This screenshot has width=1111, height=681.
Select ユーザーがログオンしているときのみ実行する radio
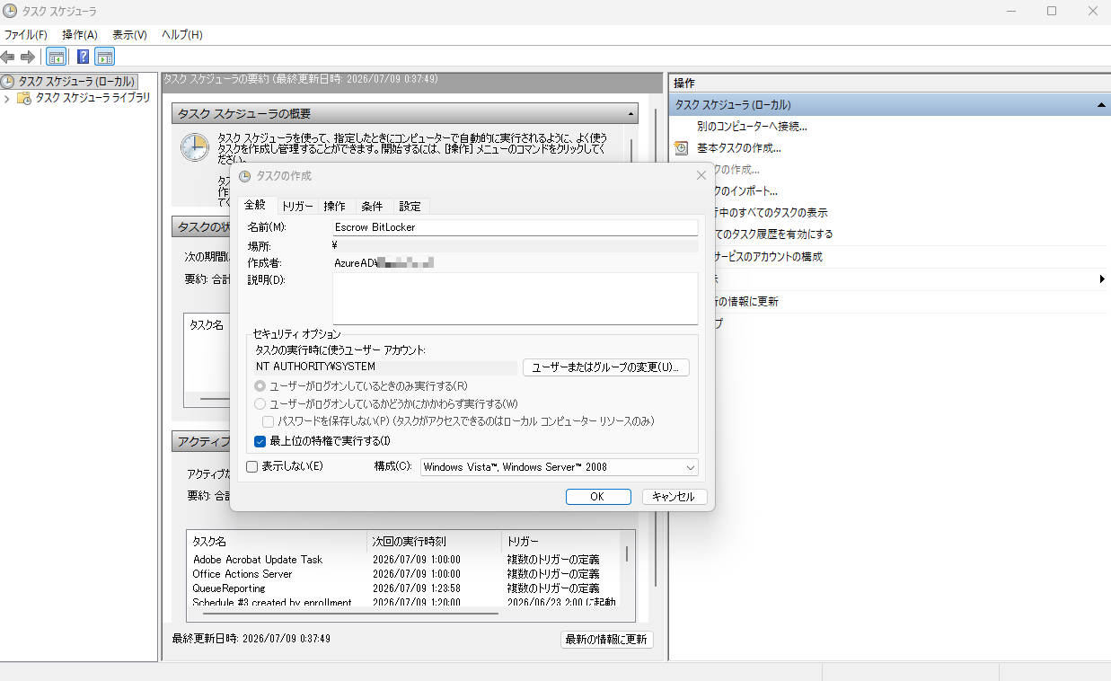click(x=260, y=385)
